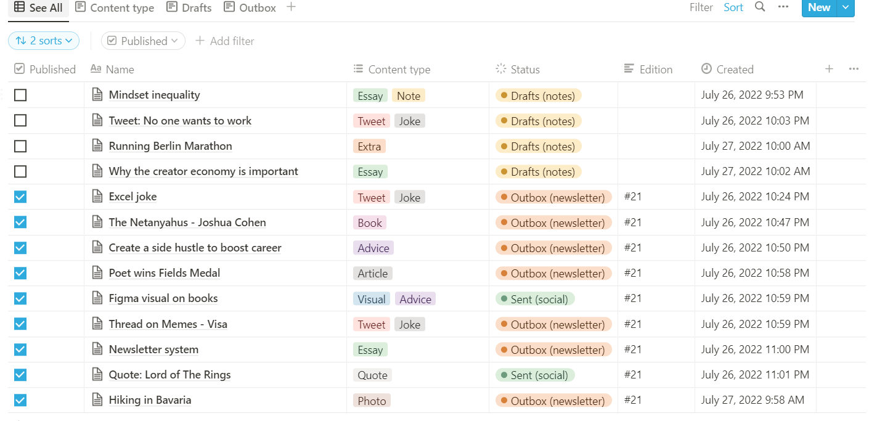877x421 pixels.
Task: Click the search magnifier icon
Action: pos(761,7)
